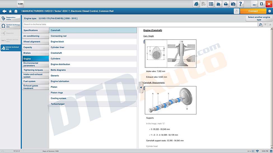Open Piston rings data

pyautogui.click(x=93, y=93)
